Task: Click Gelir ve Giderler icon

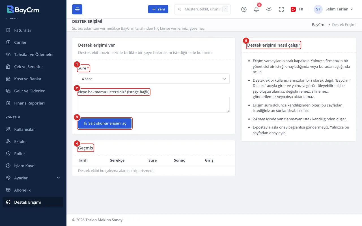Action: point(8,91)
